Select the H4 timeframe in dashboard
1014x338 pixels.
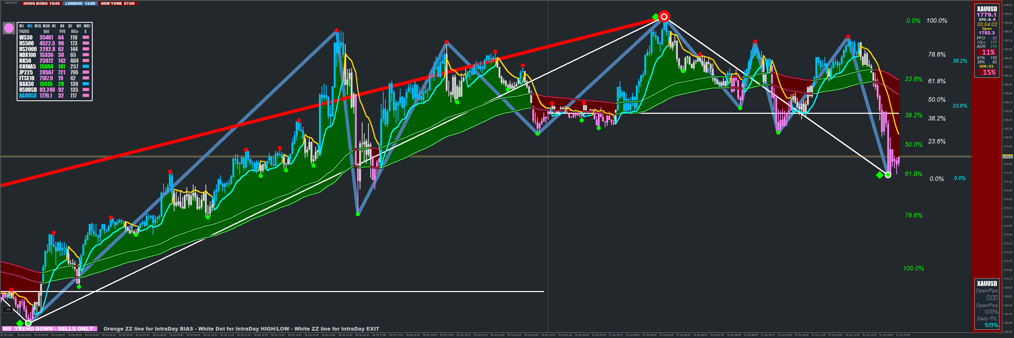point(62,26)
